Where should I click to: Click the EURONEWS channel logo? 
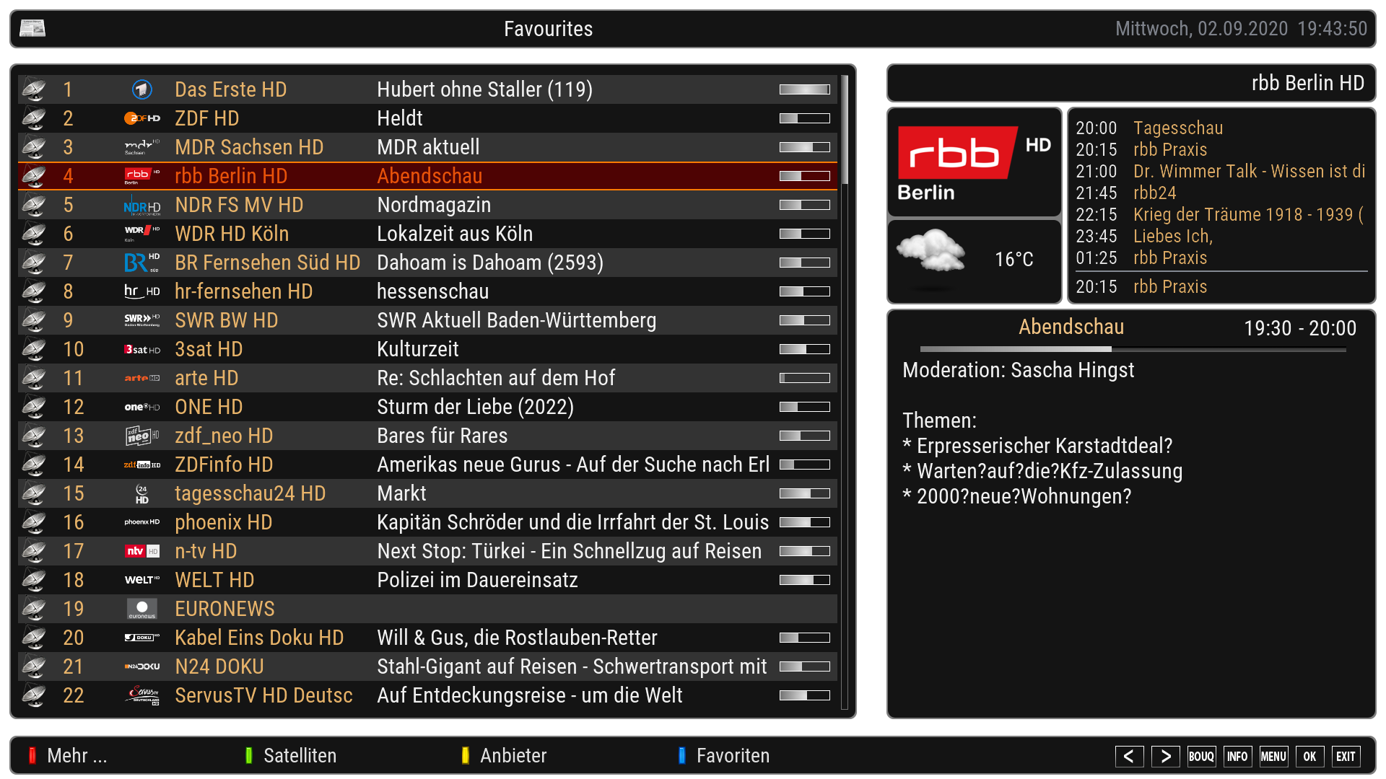click(142, 609)
